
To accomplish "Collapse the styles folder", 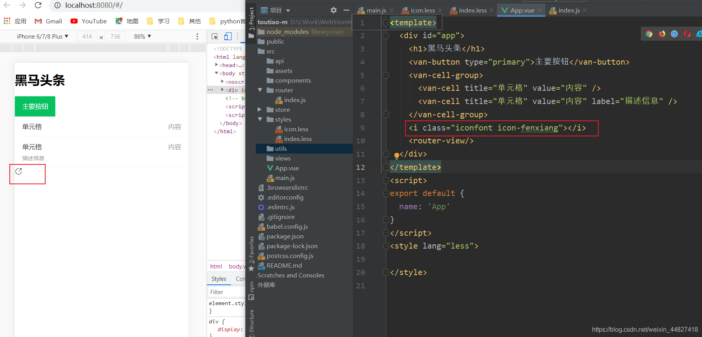I will 260,119.
